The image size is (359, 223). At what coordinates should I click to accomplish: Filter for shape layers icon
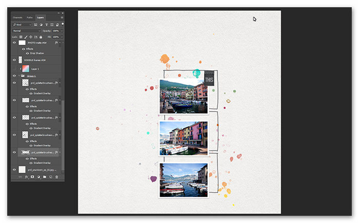pyautogui.click(x=52, y=25)
